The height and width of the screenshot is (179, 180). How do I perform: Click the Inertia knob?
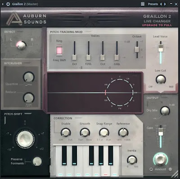tap(132, 160)
